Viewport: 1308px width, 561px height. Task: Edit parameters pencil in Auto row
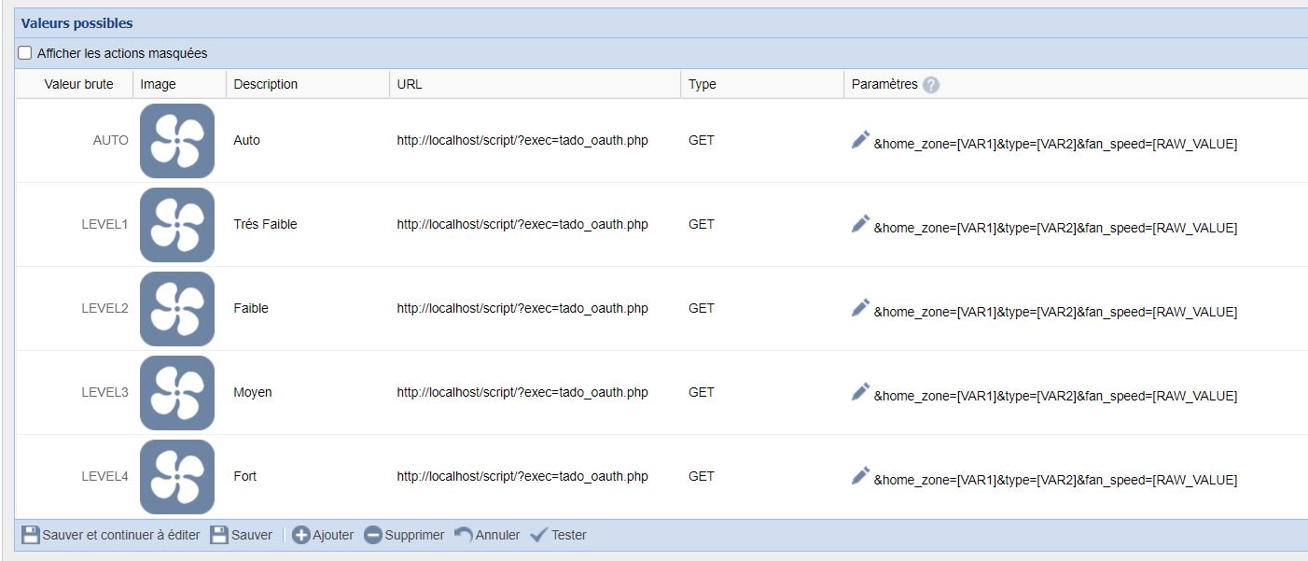tap(860, 140)
